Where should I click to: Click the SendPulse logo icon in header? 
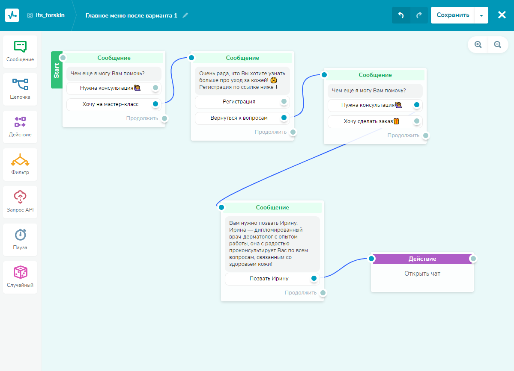pos(12,15)
